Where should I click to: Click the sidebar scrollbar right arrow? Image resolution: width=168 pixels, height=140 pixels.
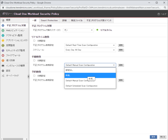coord(27,139)
